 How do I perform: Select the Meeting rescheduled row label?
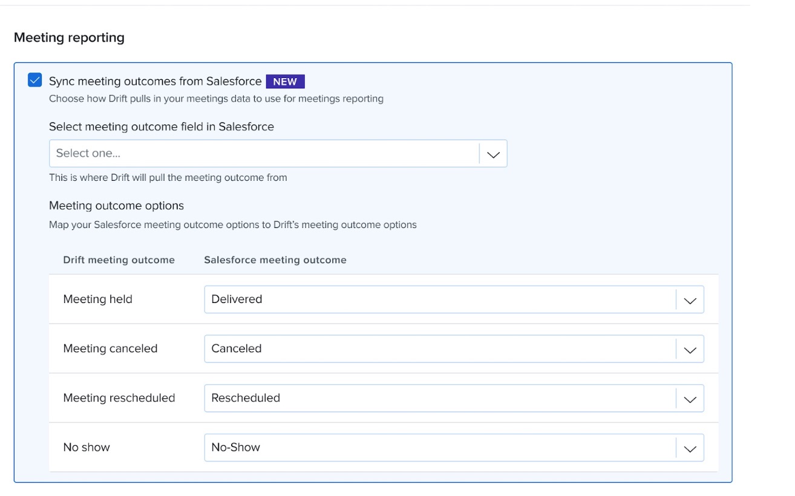pos(119,398)
